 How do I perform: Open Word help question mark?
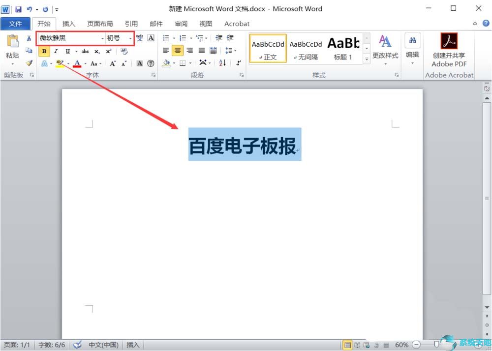[486, 23]
